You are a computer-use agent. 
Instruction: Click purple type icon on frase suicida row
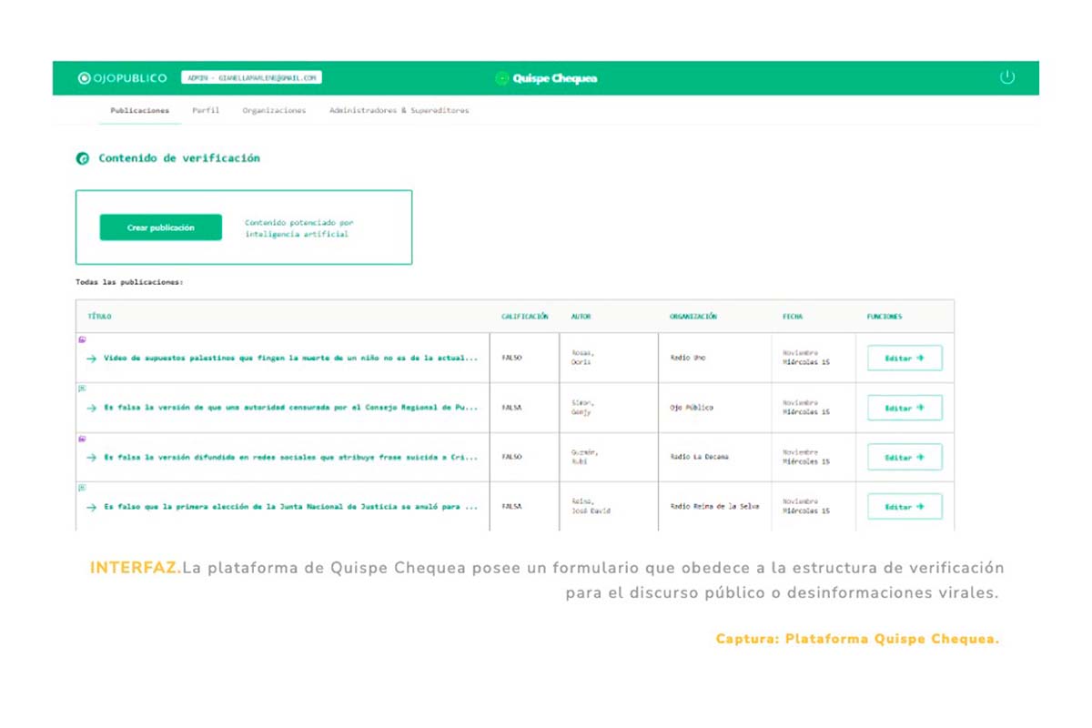coord(82,439)
